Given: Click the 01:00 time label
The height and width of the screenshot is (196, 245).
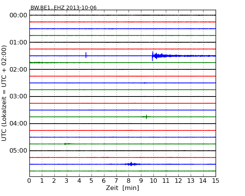Looking at the screenshot, I should 18,42.
